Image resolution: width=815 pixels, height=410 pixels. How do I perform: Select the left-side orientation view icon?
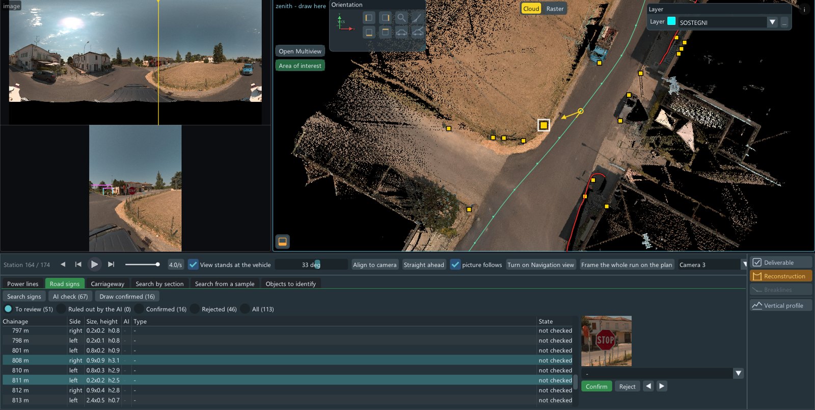click(369, 18)
